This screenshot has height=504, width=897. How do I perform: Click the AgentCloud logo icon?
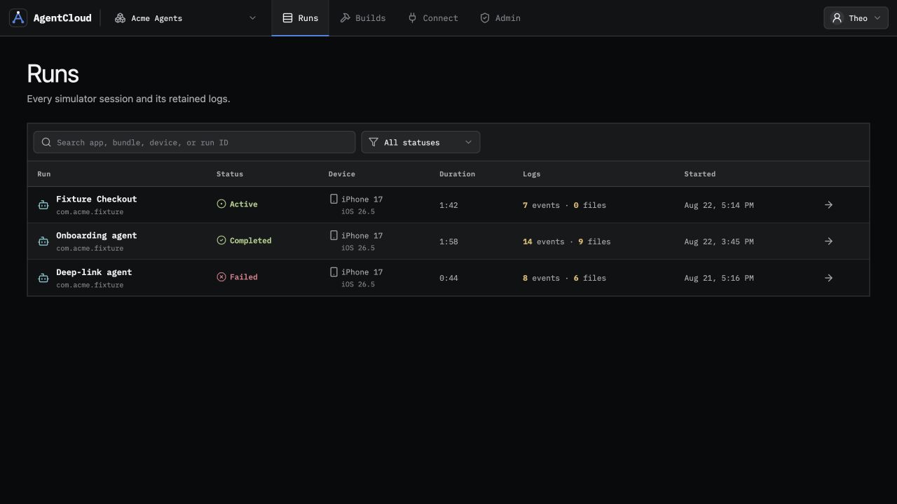18,18
